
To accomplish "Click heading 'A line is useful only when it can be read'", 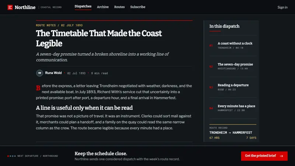I will (x=84, y=108).
